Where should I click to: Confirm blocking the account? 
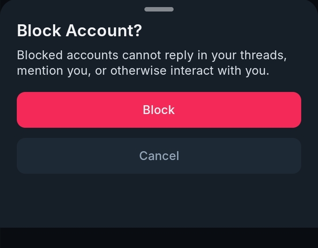tap(159, 110)
